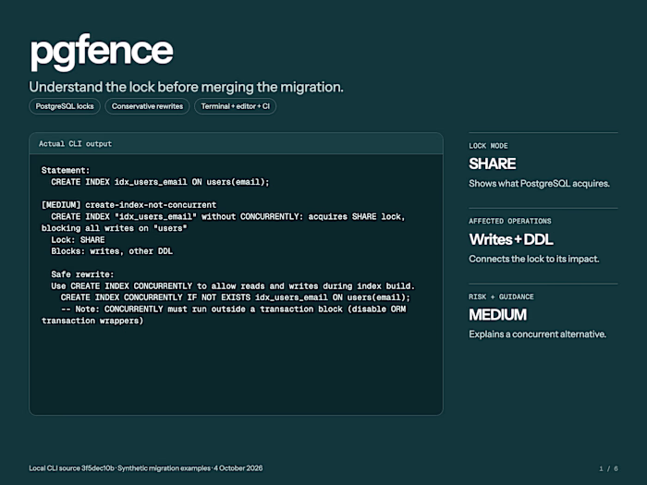This screenshot has height=485, width=647.
Task: Click the 'Statement:' line in the CLI output
Action: click(x=66, y=170)
